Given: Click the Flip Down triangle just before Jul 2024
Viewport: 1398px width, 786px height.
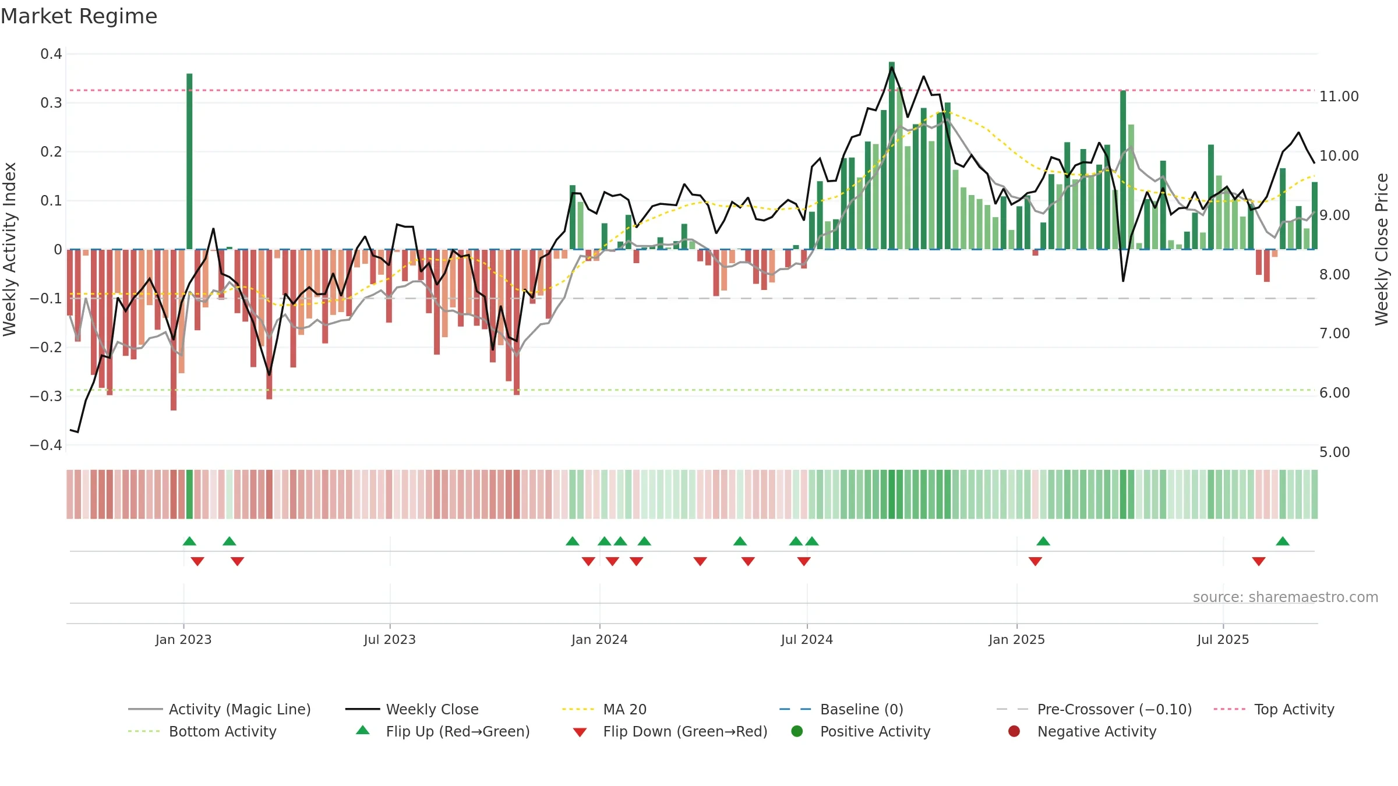Looking at the screenshot, I should 804,561.
